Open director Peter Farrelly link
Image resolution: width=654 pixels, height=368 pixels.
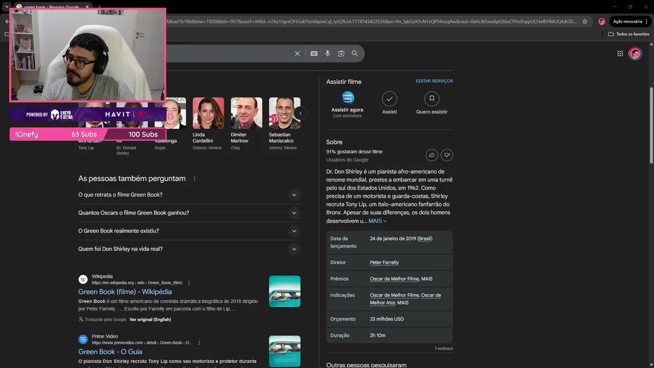[x=384, y=263]
